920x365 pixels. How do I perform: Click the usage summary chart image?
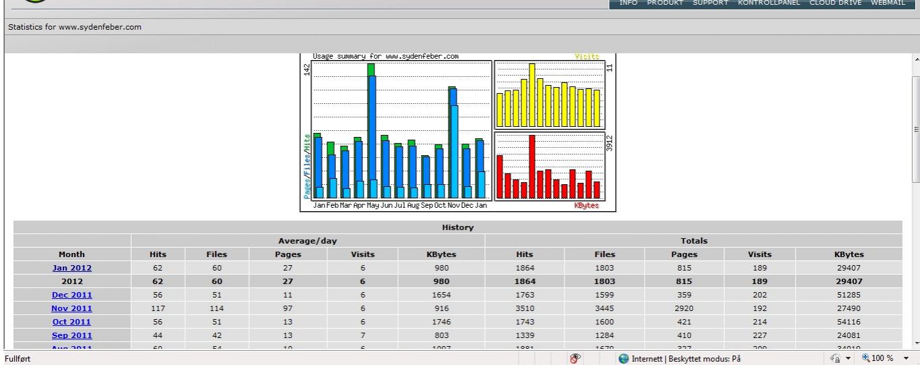458,132
